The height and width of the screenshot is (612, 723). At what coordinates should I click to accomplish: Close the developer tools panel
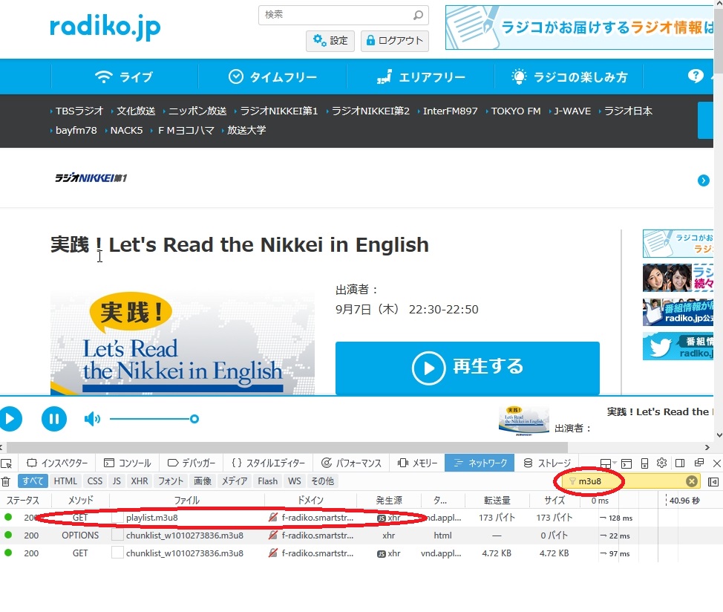[716, 463]
